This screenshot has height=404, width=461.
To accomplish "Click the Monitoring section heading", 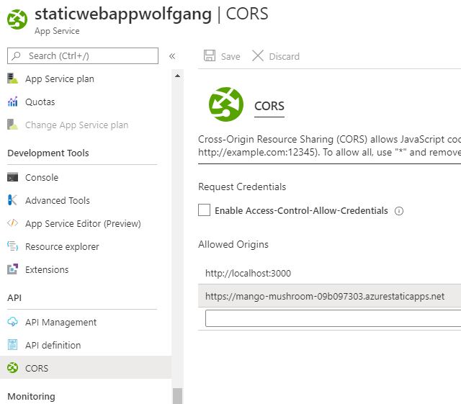I will click(x=31, y=396).
